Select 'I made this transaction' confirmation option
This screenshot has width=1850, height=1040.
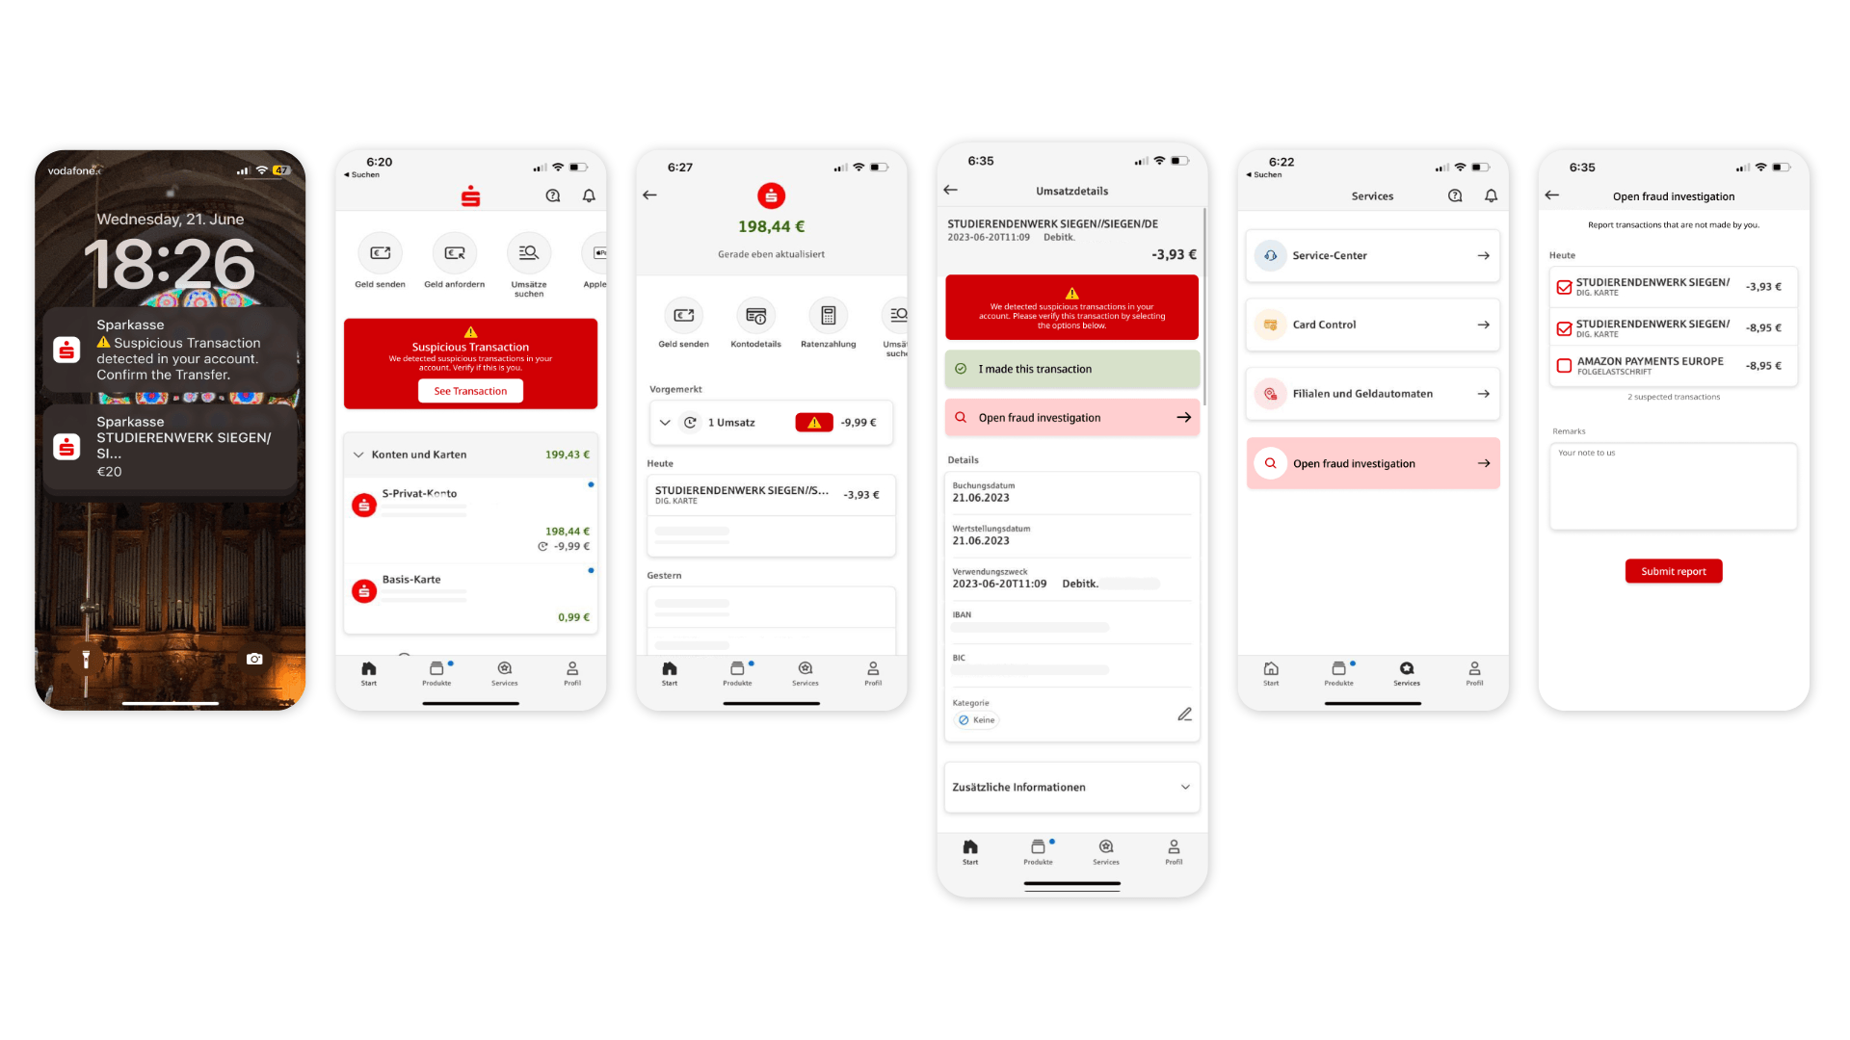click(1071, 368)
